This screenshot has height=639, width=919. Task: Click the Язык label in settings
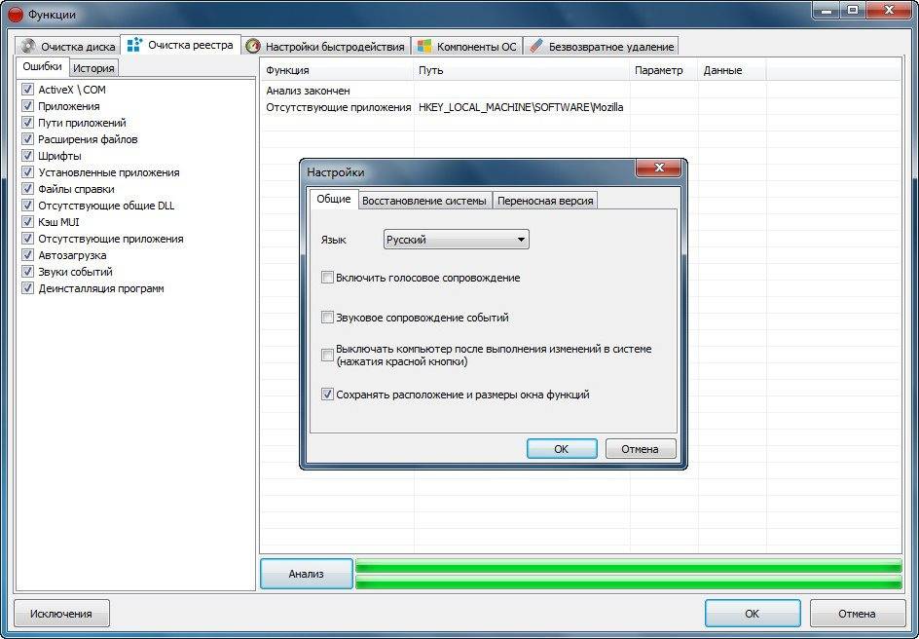point(334,240)
